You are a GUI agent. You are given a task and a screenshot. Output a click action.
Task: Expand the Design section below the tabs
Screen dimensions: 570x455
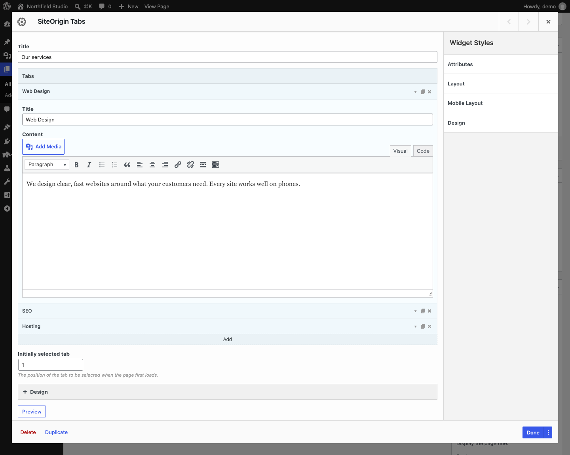pos(228,392)
